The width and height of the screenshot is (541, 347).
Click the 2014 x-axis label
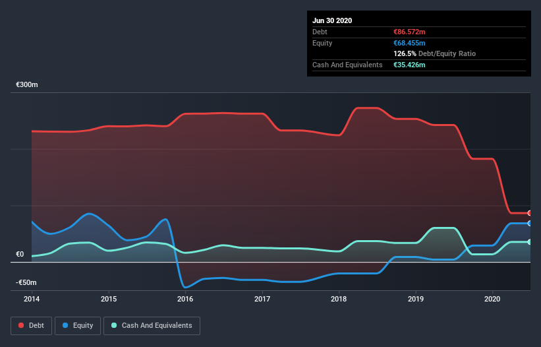click(32, 299)
